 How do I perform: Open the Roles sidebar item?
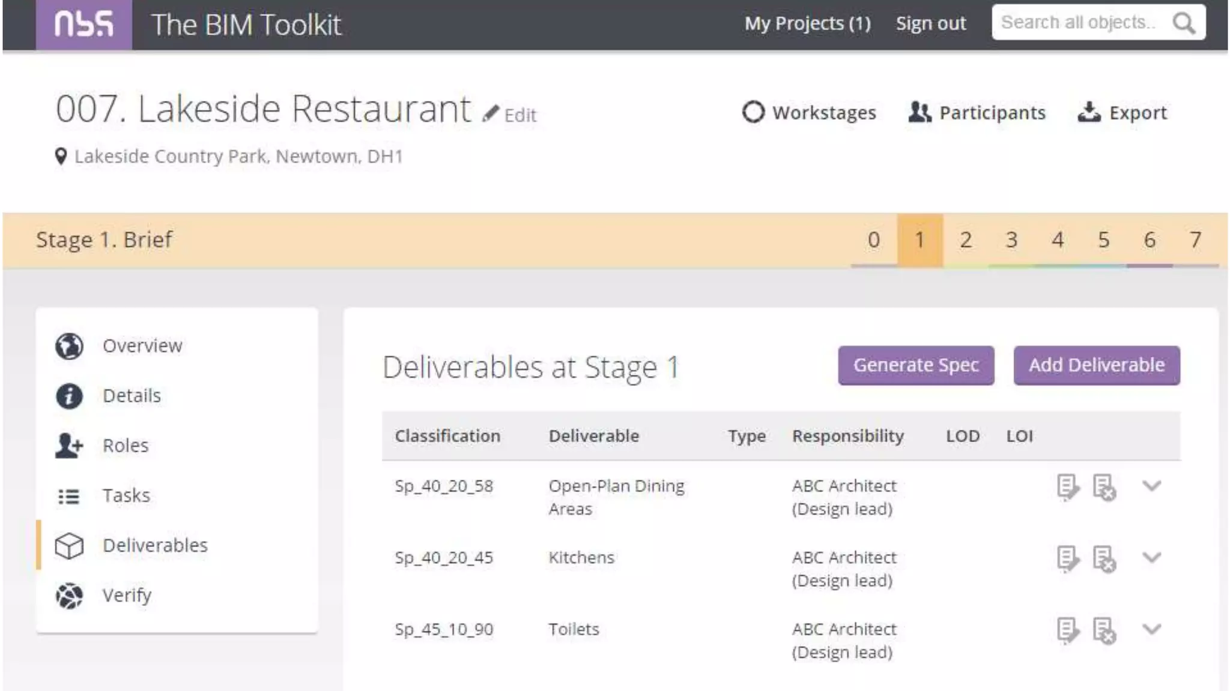[x=125, y=446]
